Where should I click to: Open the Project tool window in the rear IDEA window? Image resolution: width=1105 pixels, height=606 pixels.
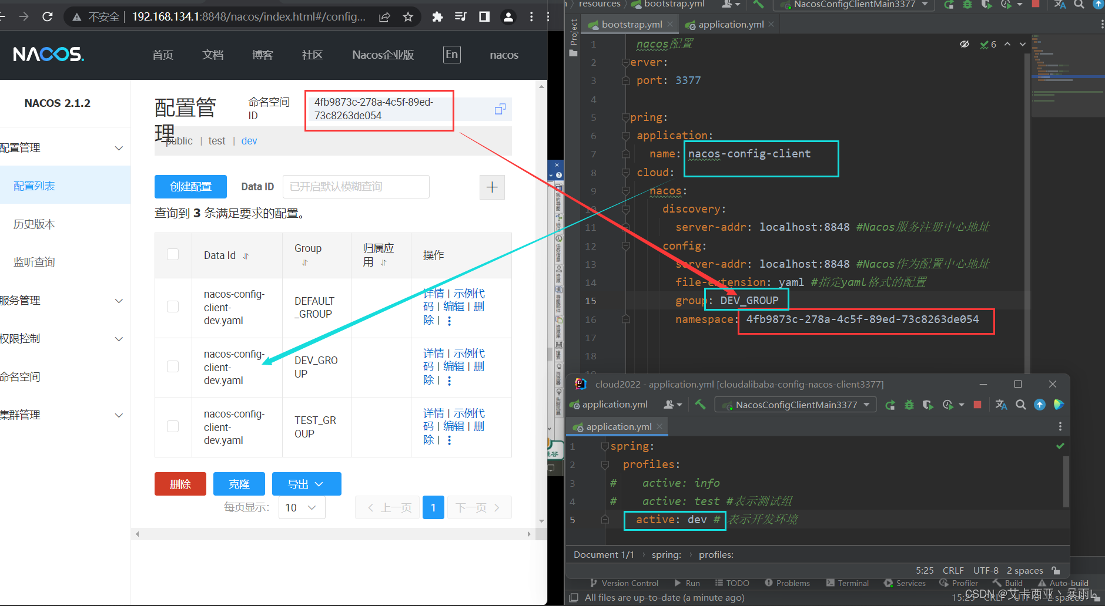point(574,37)
